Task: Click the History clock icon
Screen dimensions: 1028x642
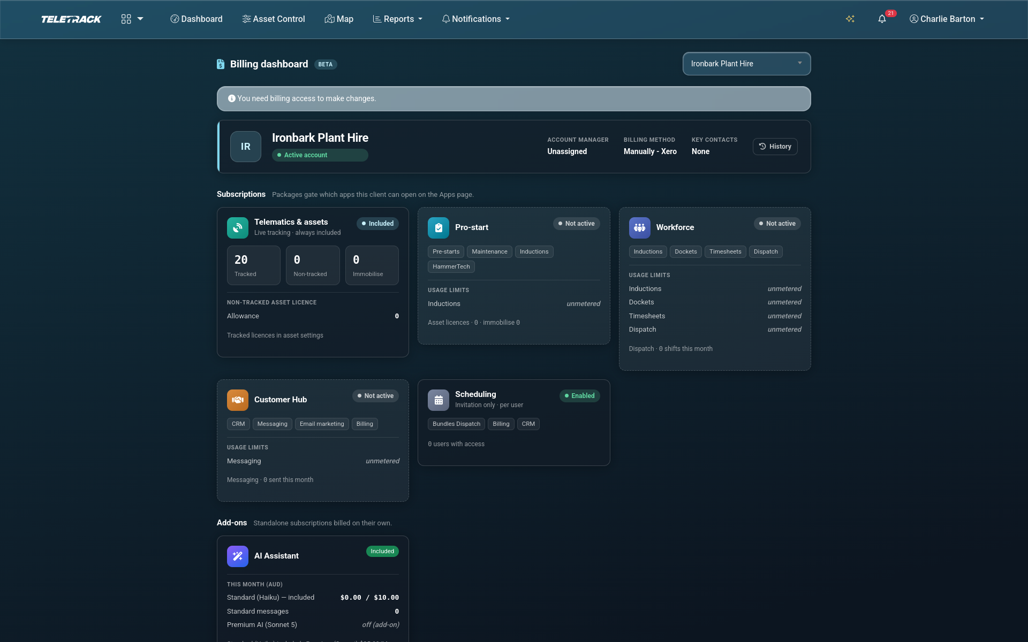Action: tap(762, 146)
